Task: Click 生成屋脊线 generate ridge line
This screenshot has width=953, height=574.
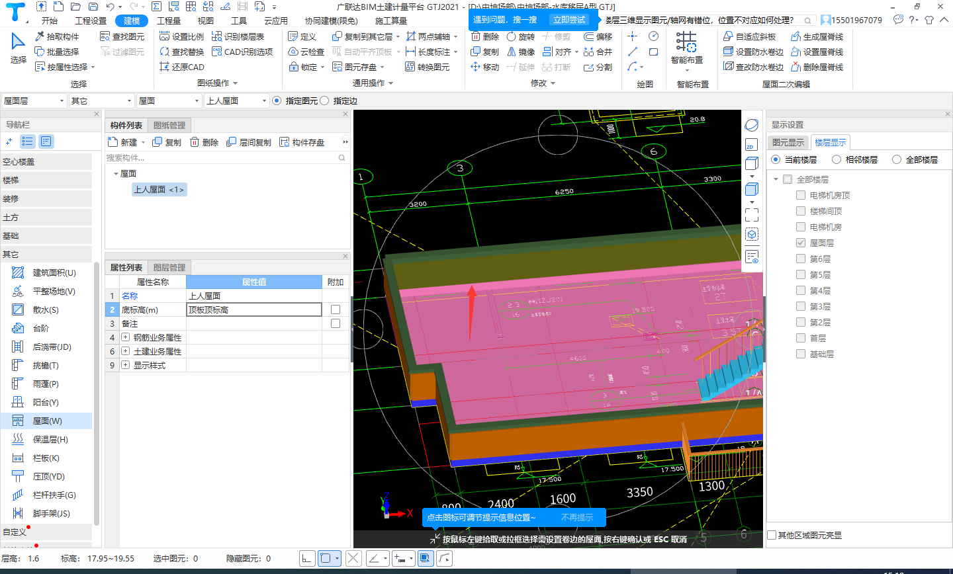Action: 817,36
